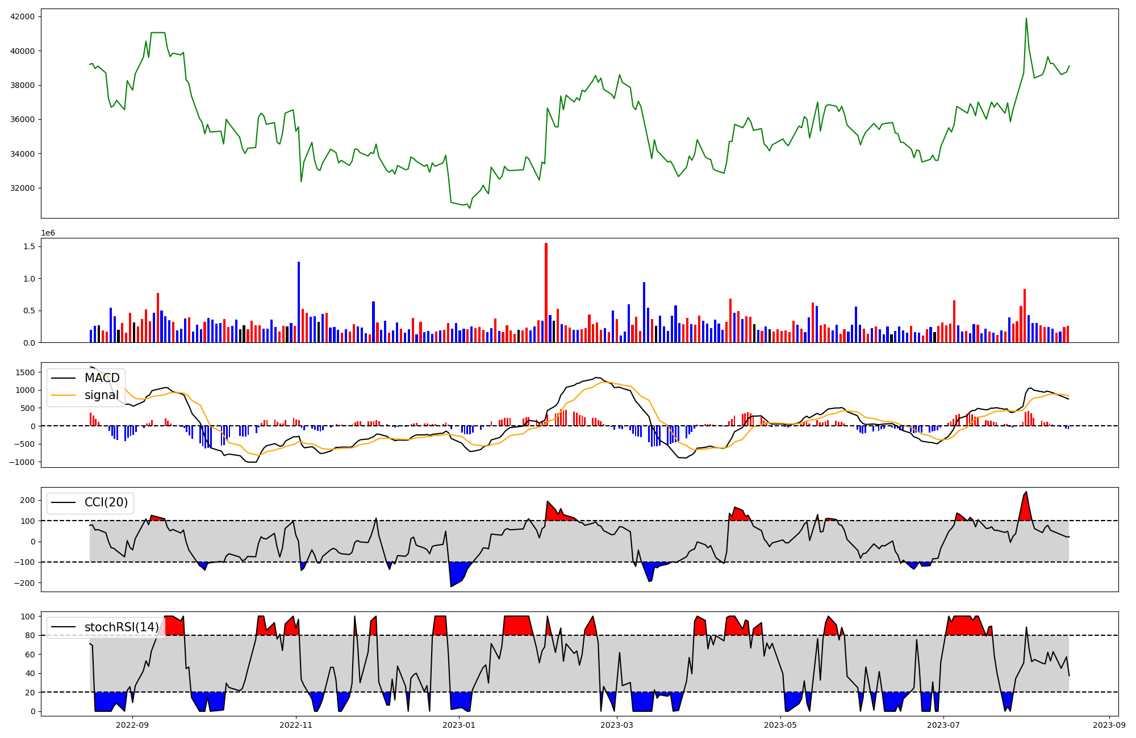Click the 2022-09 x-axis date label
Viewport: 1136px width, 738px height.
pyautogui.click(x=132, y=725)
